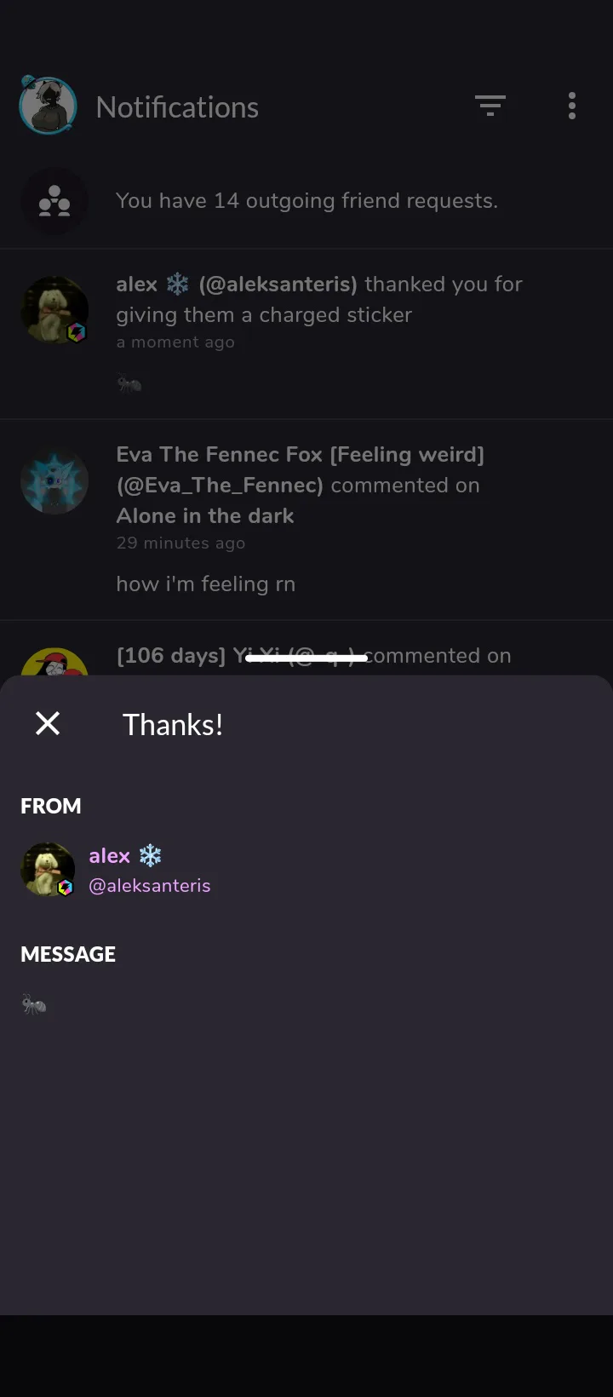Open the Alone in the dark post link
The width and height of the screenshot is (613, 1397).
click(205, 516)
